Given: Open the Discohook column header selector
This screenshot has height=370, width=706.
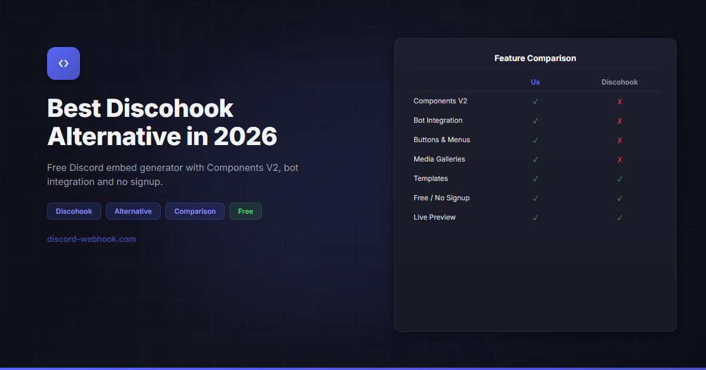Looking at the screenshot, I should point(620,82).
